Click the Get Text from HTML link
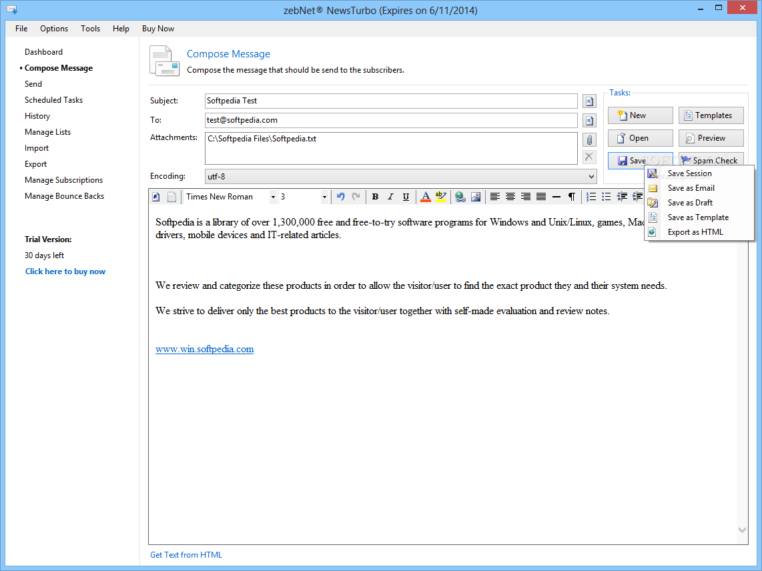Screen dimensions: 762x571 pos(186,555)
